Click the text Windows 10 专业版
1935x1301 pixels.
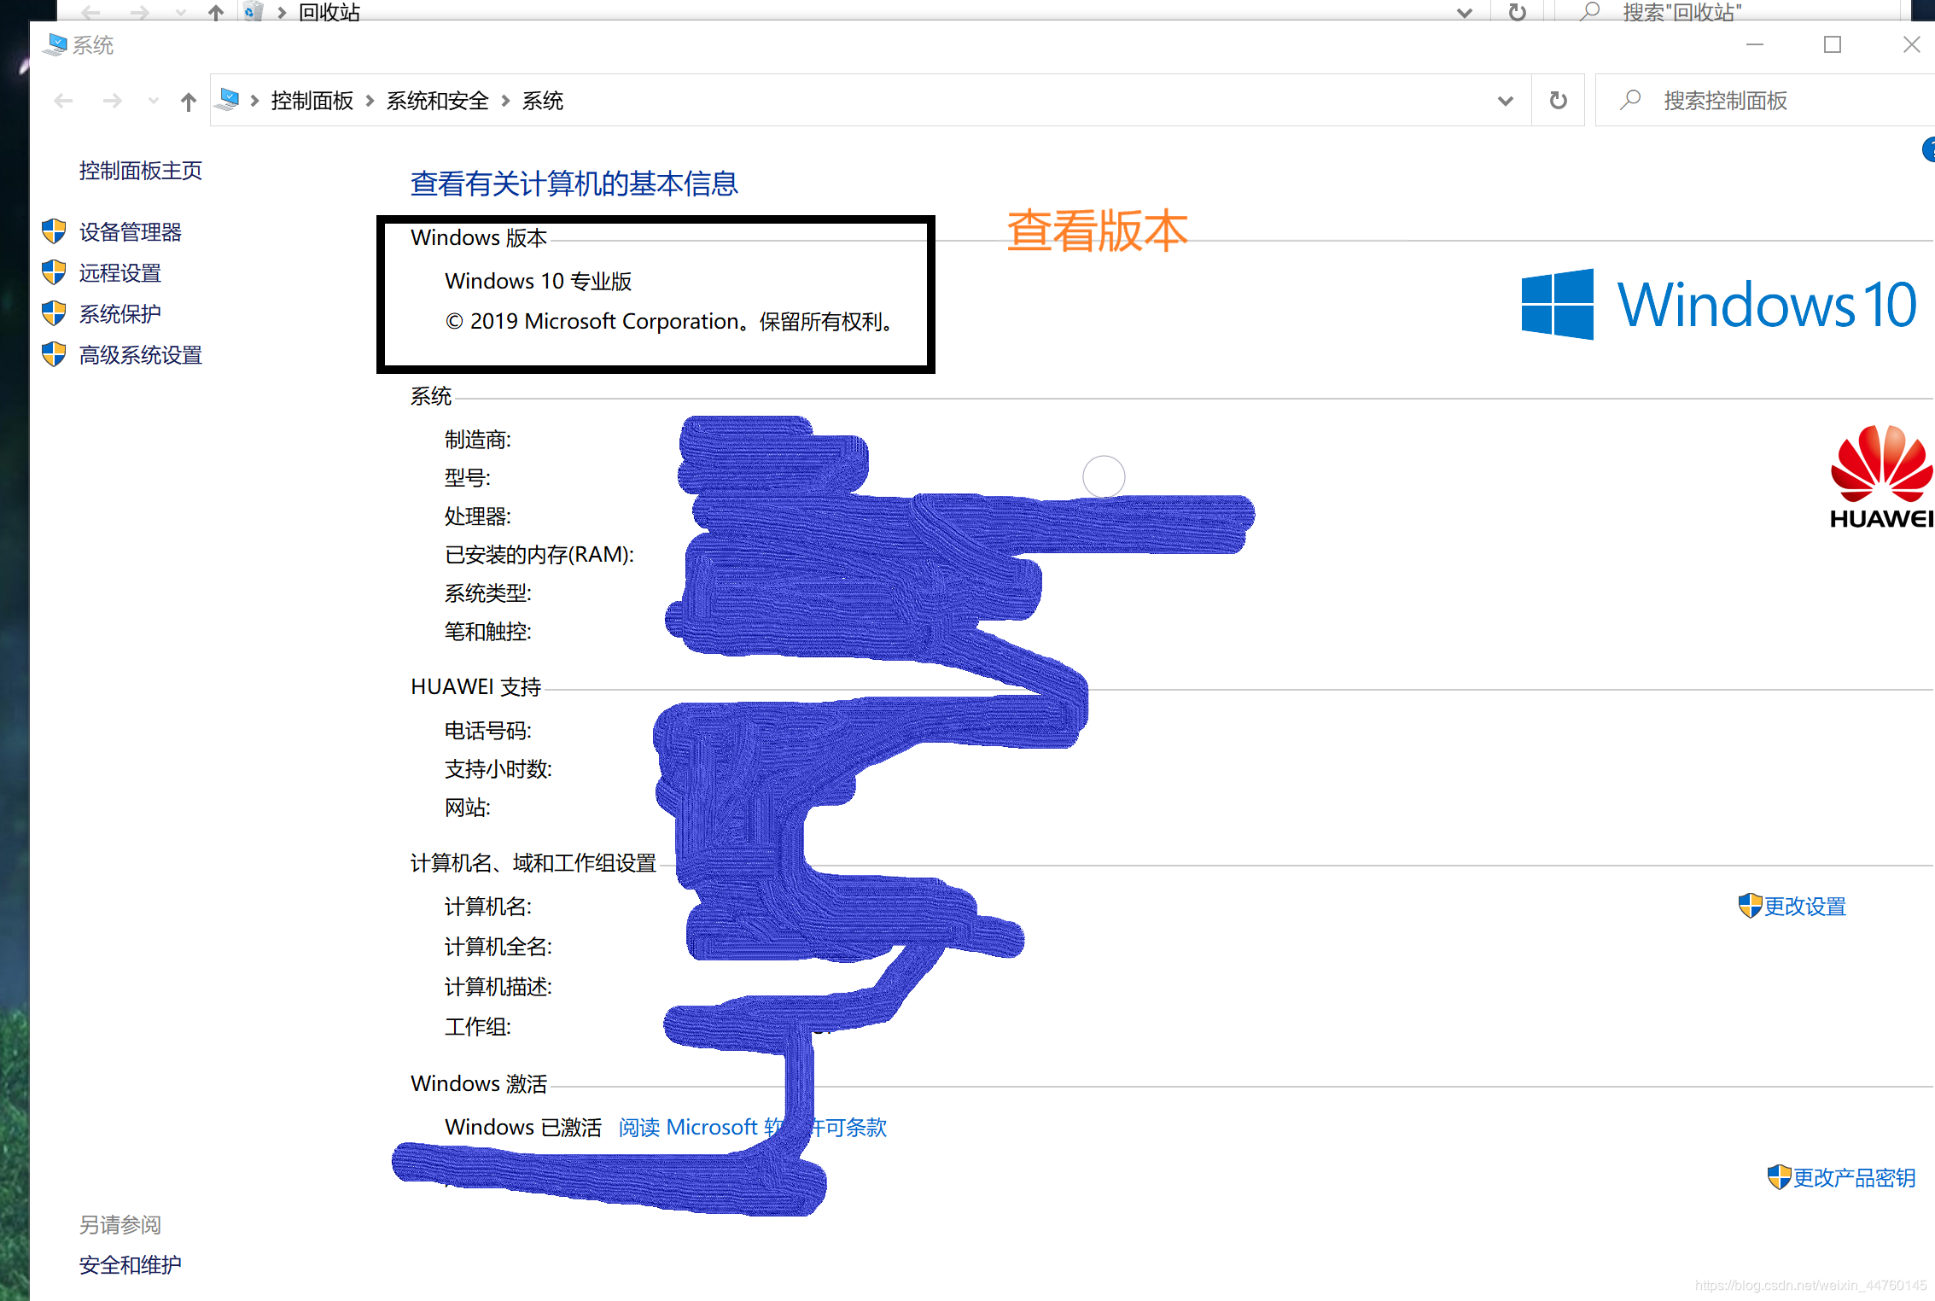click(x=538, y=281)
